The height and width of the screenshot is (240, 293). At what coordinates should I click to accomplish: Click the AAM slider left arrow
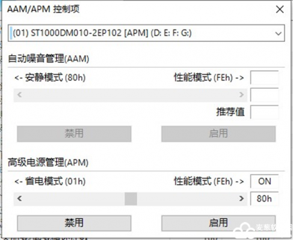19,95
